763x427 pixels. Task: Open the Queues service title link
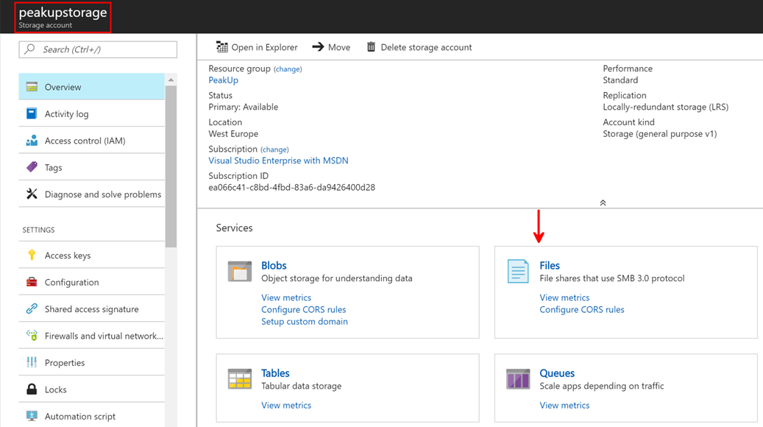(557, 373)
